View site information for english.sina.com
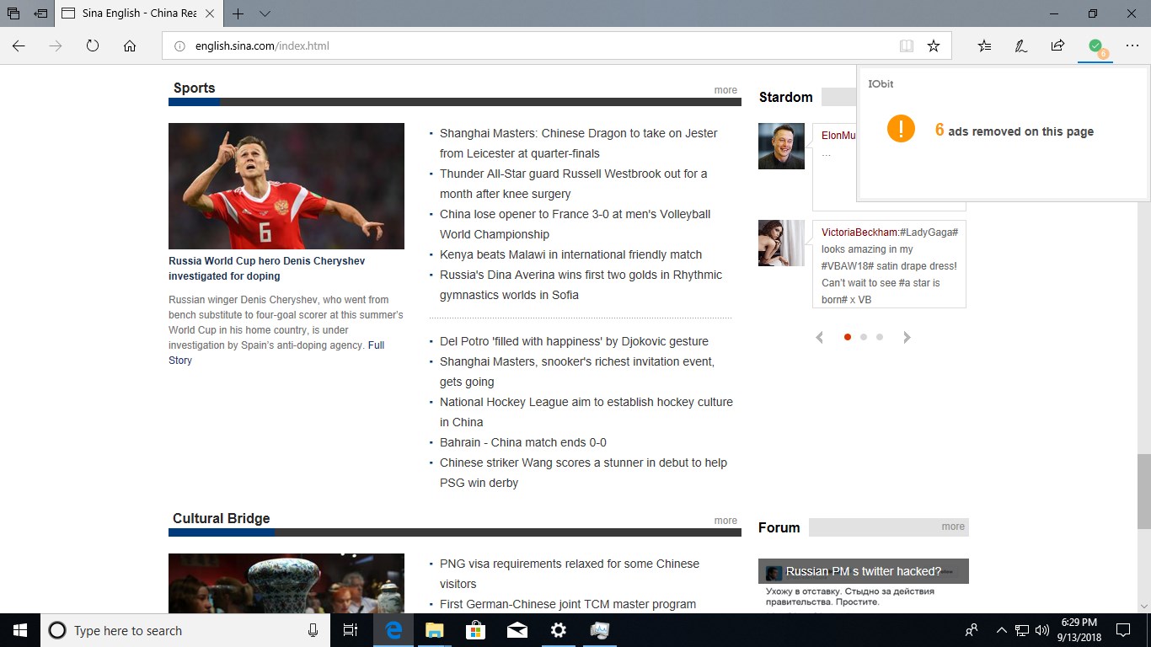1151x647 pixels. tap(179, 46)
